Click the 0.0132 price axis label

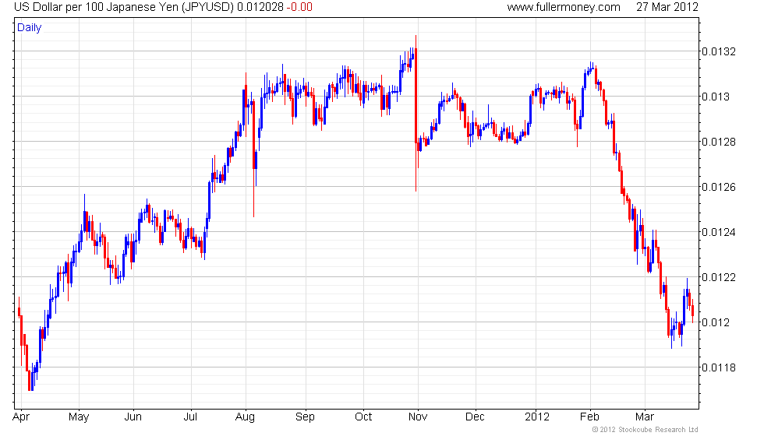coord(719,51)
